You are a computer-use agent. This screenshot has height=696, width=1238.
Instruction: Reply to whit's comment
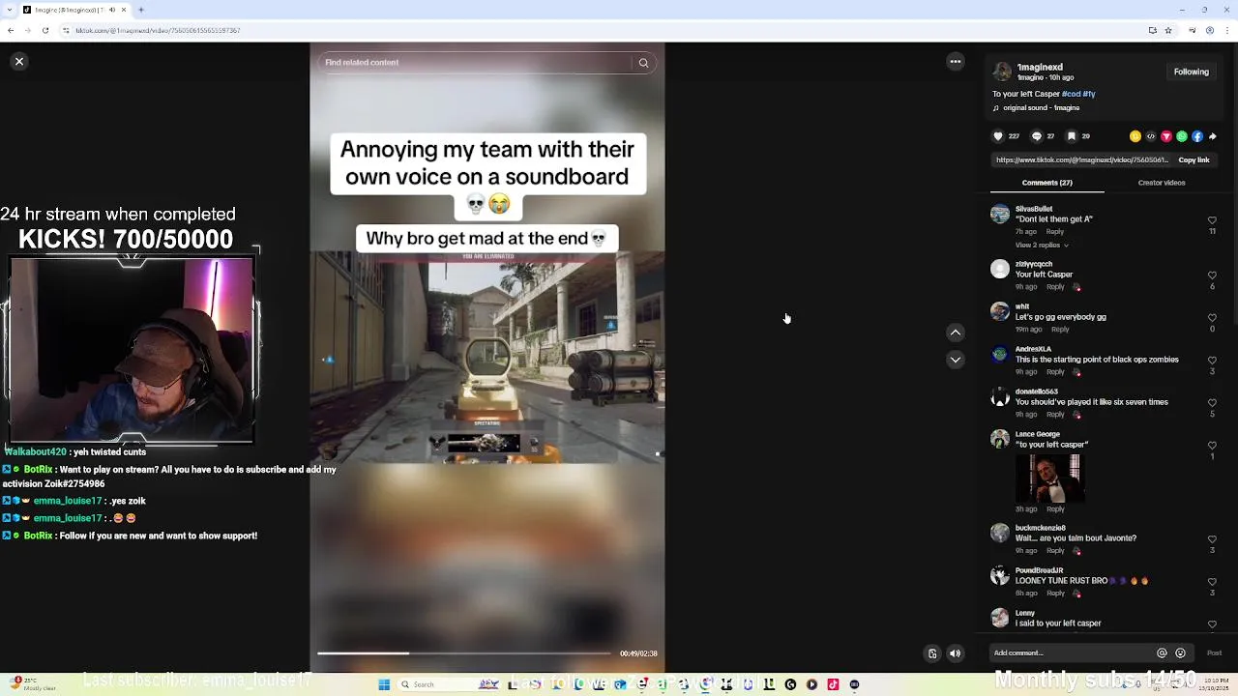(1060, 330)
